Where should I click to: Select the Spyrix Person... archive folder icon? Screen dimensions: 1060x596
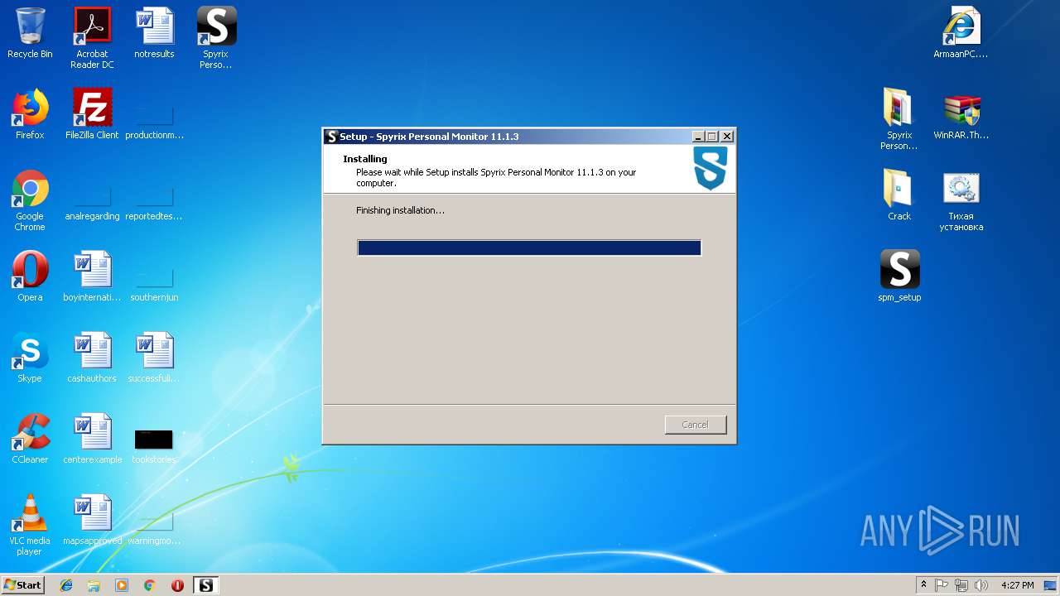[899, 119]
